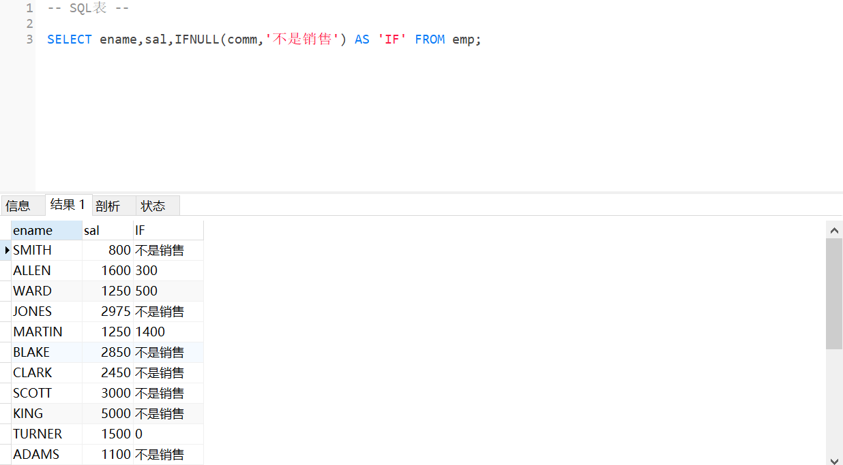The height and width of the screenshot is (465, 843).
Task: Select the MARTIN name cell
Action: [46, 332]
